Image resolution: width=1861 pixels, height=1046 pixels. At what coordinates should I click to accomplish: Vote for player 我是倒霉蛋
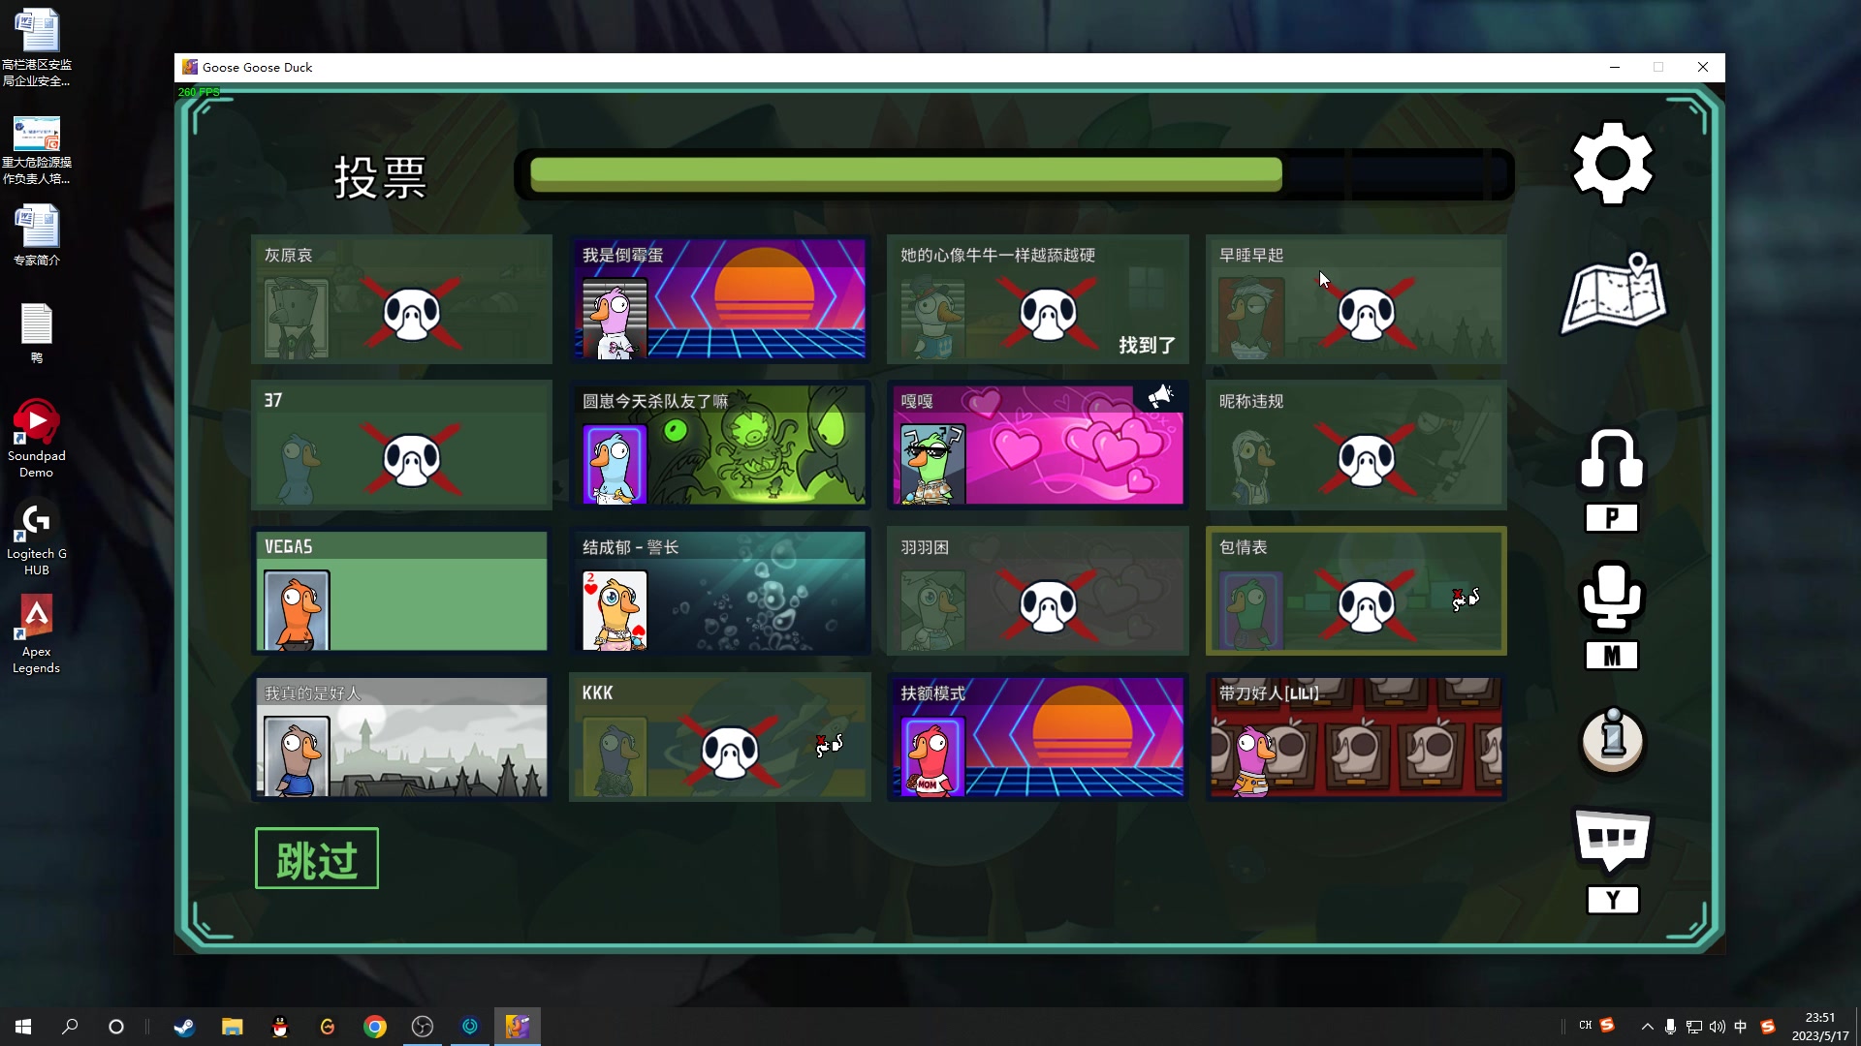(719, 299)
